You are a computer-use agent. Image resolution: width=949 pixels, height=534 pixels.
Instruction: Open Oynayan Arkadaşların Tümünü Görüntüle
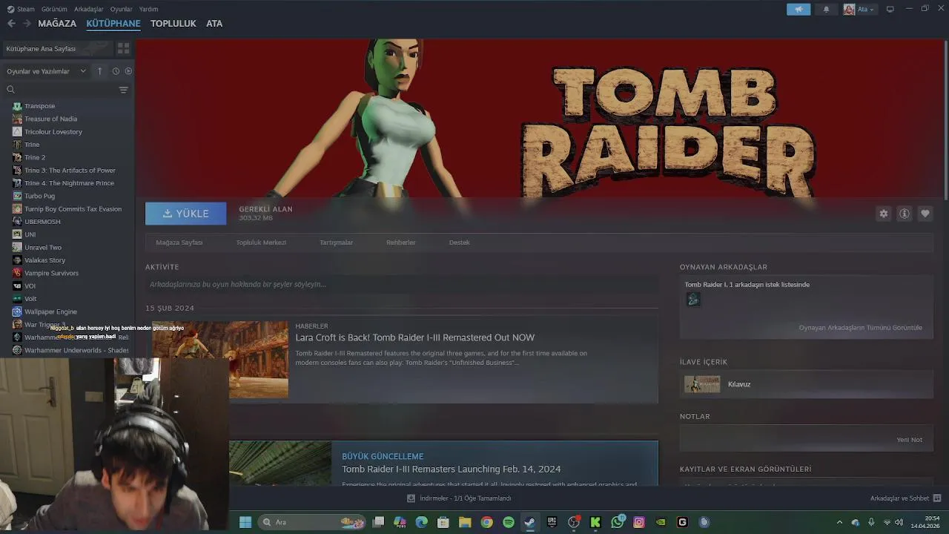[860, 328]
